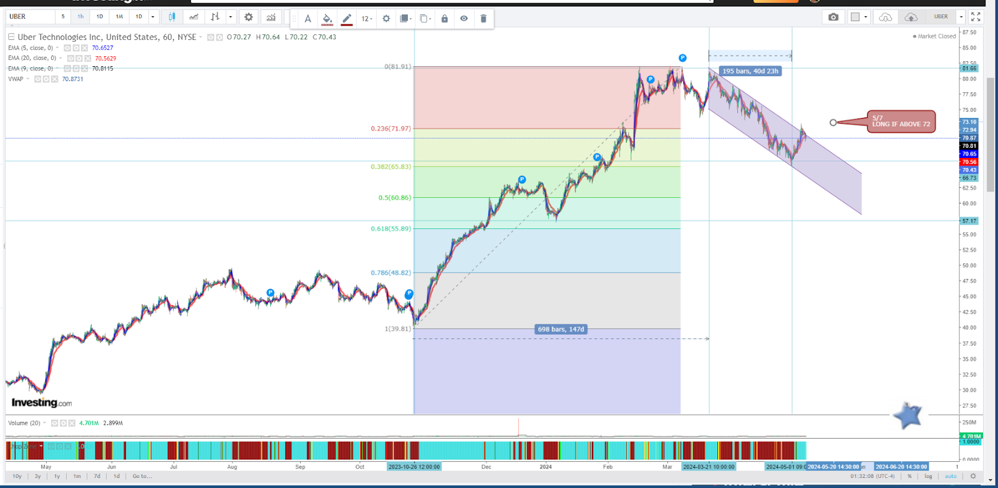Toggle auto scale button
998x488 pixels.
tap(951, 476)
